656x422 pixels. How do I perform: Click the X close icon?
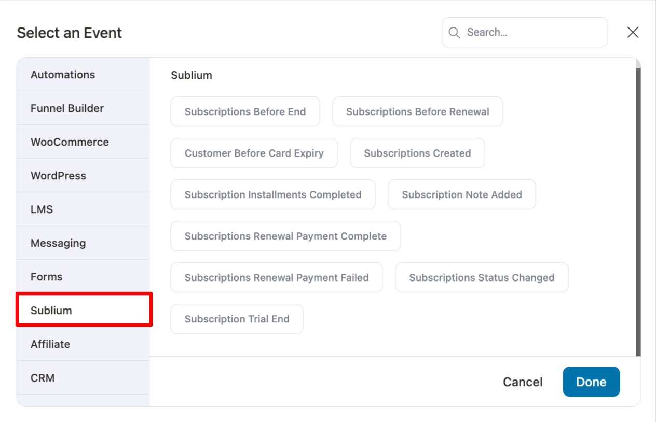(633, 32)
